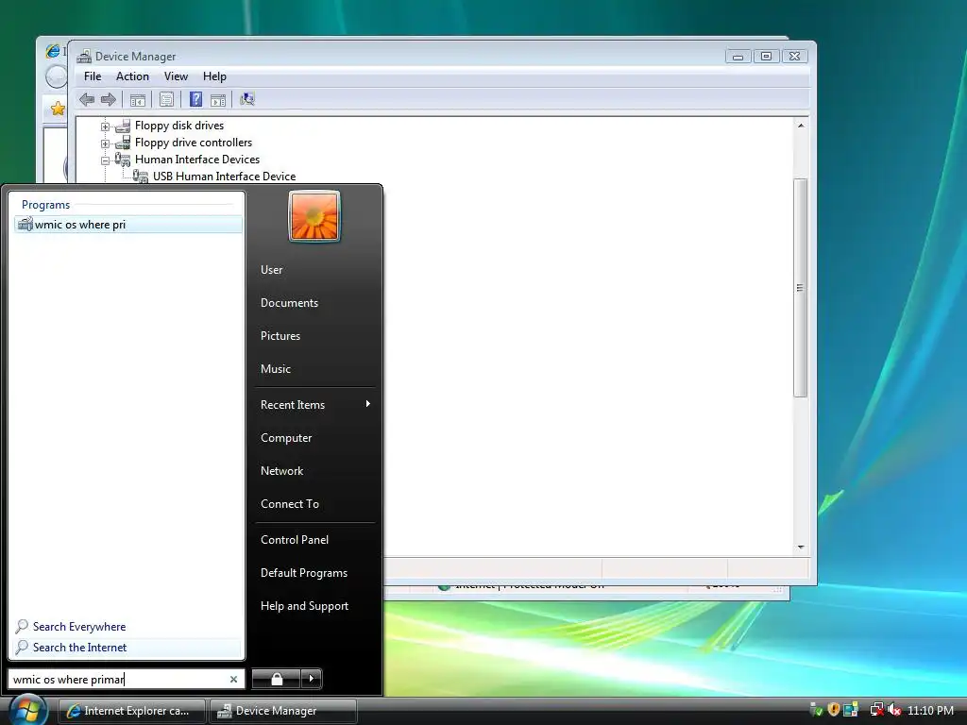This screenshot has height=725, width=967.
Task: Collapse the Human Interface Devices node
Action: pyautogui.click(x=106, y=160)
